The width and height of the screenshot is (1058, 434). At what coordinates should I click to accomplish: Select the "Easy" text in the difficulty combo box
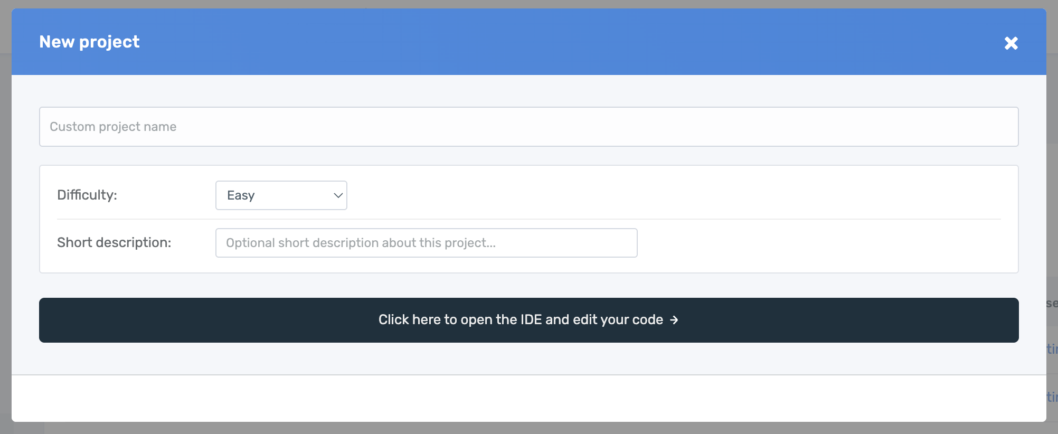(241, 195)
